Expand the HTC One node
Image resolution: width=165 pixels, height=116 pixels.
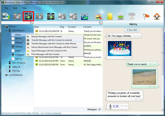click(x=6, y=71)
